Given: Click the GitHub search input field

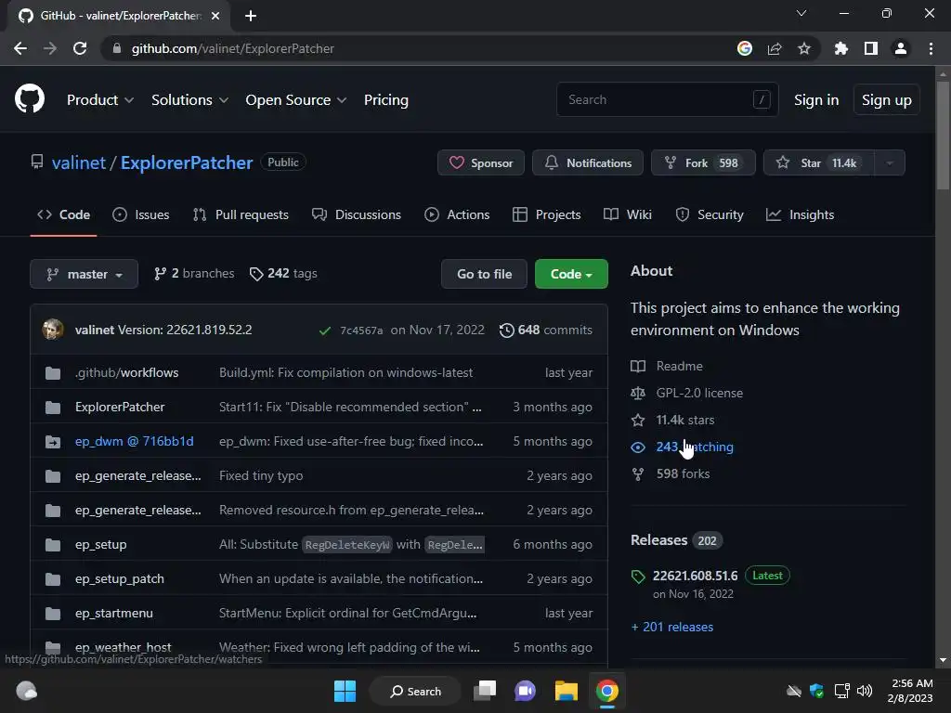Looking at the screenshot, I should click(667, 99).
